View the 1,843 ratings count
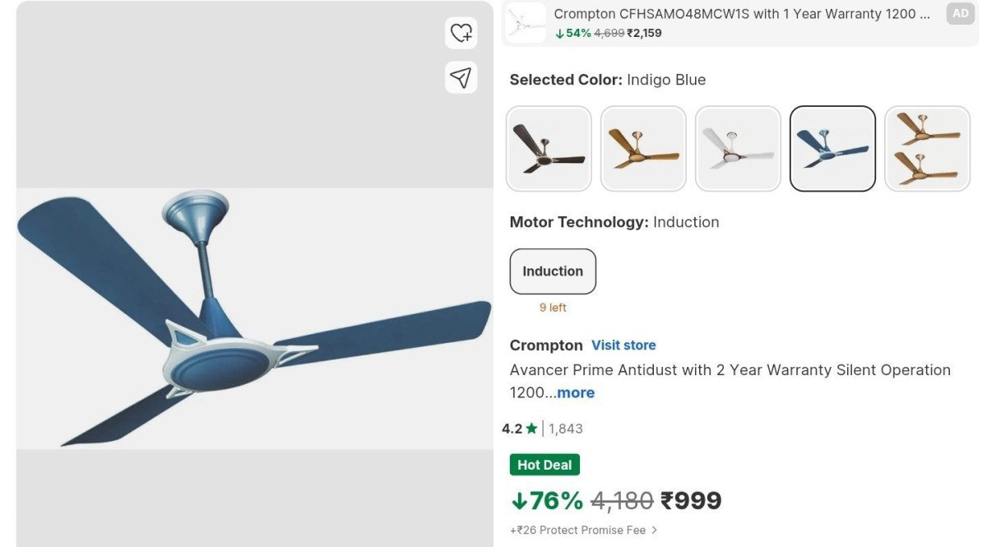 [566, 429]
